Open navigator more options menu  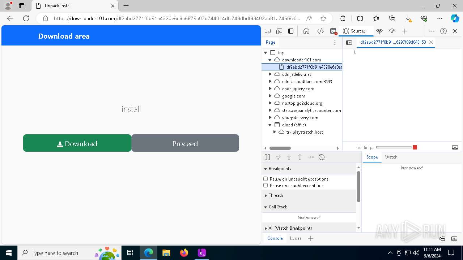[335, 43]
